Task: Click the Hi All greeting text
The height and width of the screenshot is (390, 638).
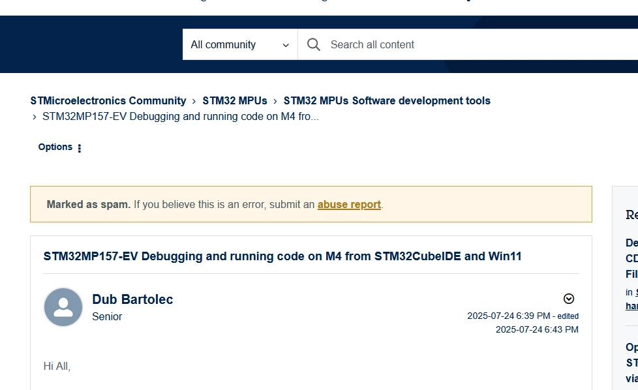Action: (x=57, y=366)
